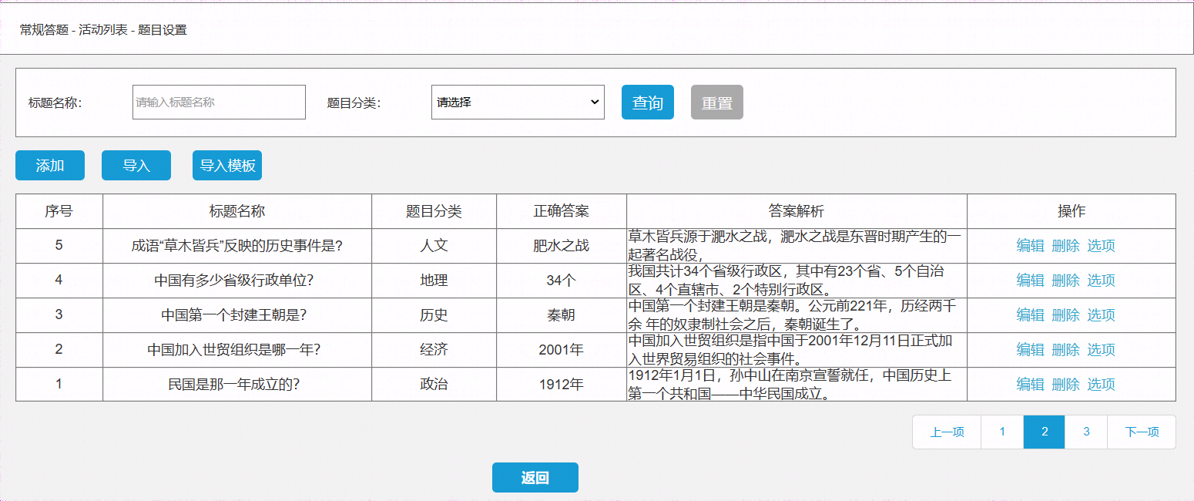This screenshot has width=1194, height=501.
Task: Click the 题目分类 column header
Action: (434, 211)
